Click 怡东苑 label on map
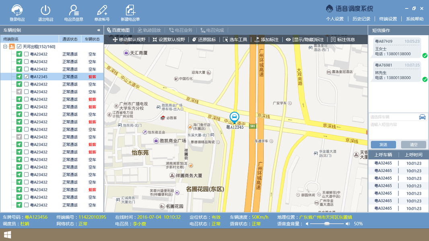 140,153
